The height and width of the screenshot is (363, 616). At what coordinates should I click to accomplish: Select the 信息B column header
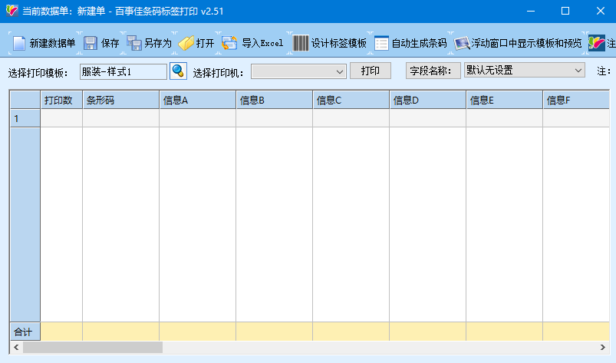[x=274, y=101]
